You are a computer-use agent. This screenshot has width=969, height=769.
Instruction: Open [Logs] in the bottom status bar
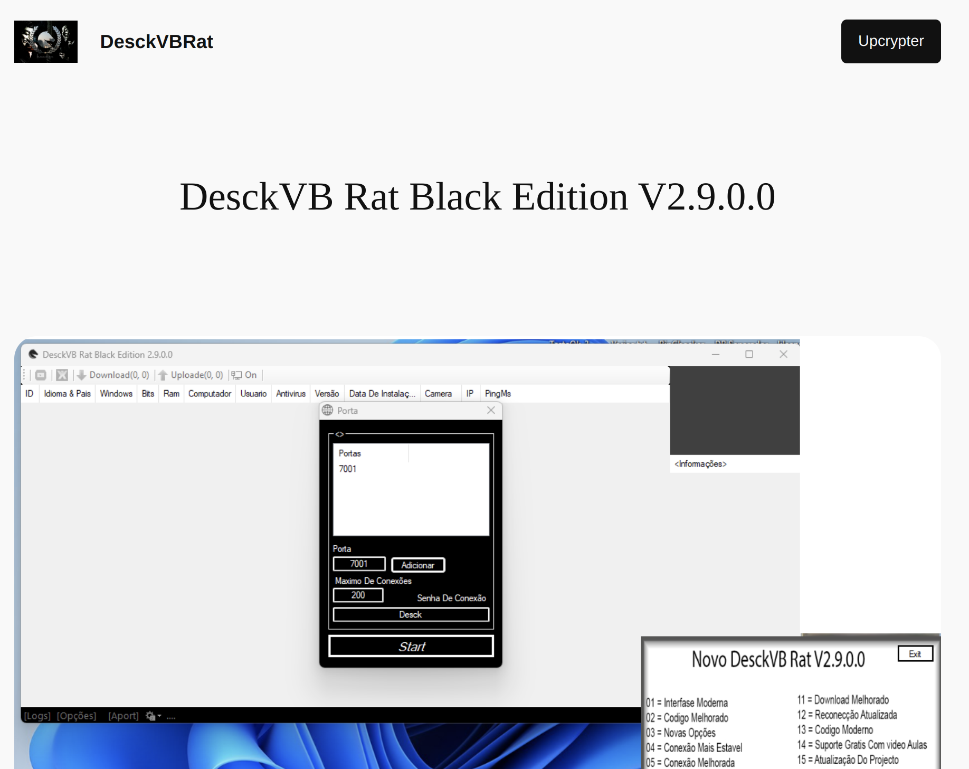[x=37, y=716]
